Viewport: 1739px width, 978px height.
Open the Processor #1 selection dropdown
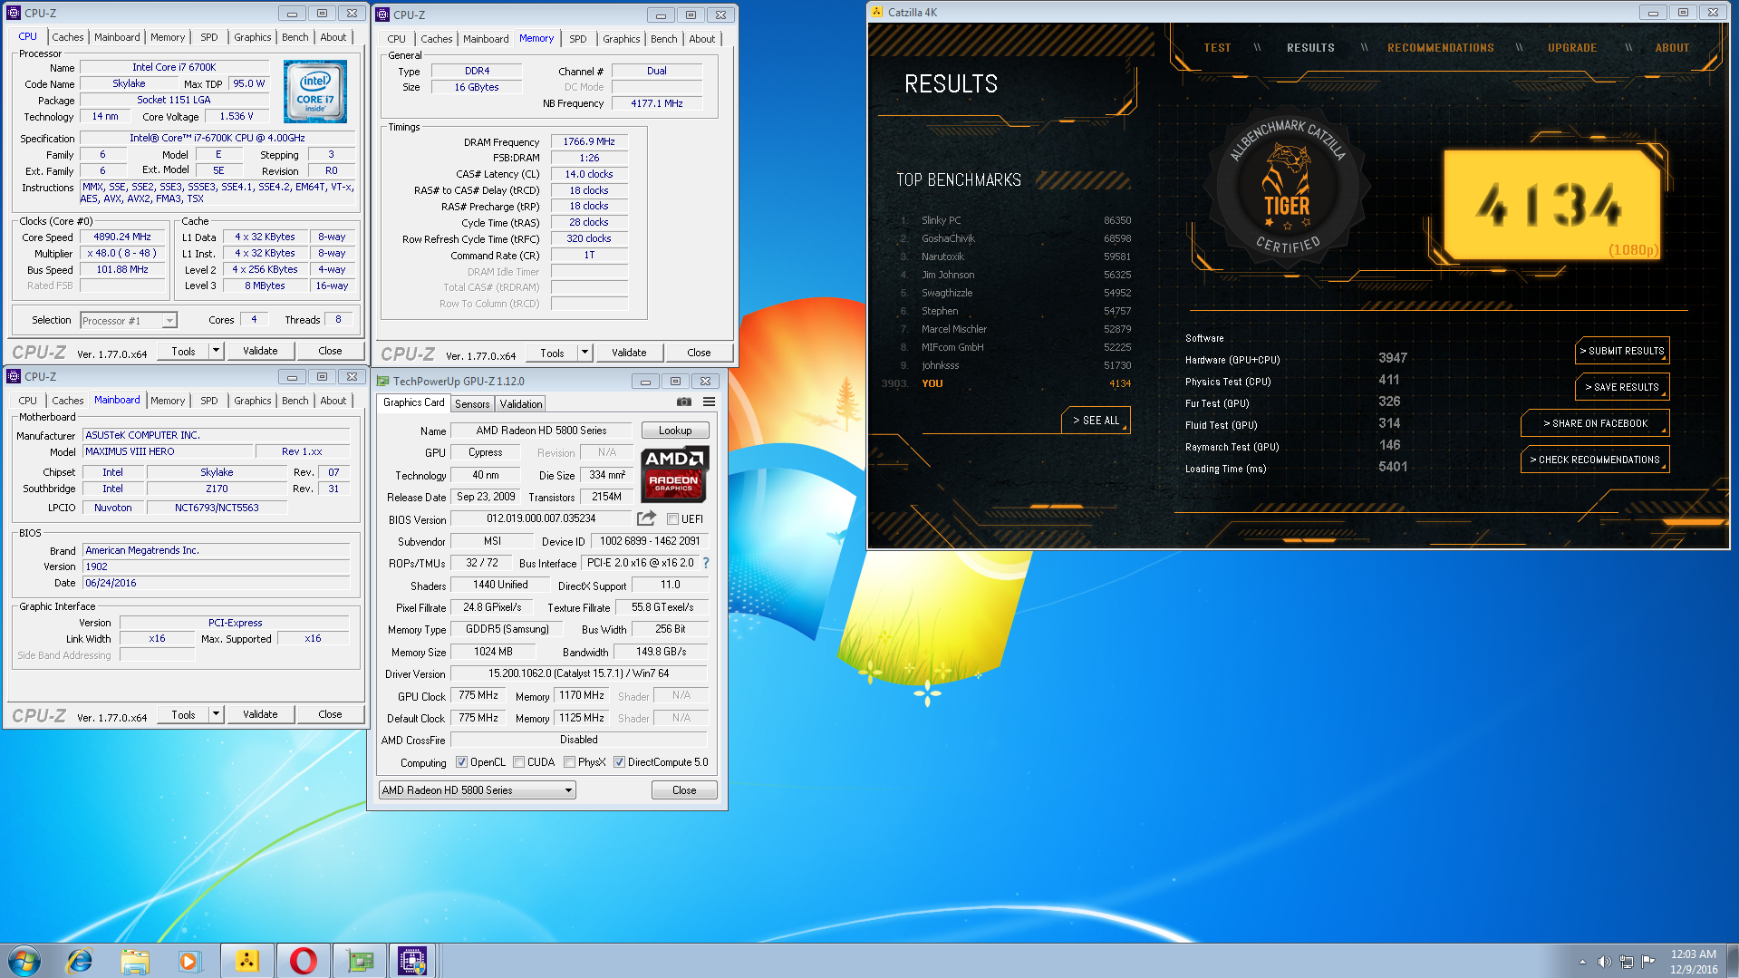point(128,321)
